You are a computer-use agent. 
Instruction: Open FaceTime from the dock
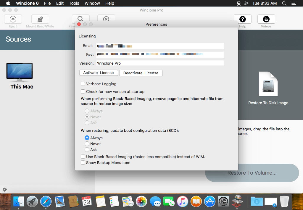169,201
